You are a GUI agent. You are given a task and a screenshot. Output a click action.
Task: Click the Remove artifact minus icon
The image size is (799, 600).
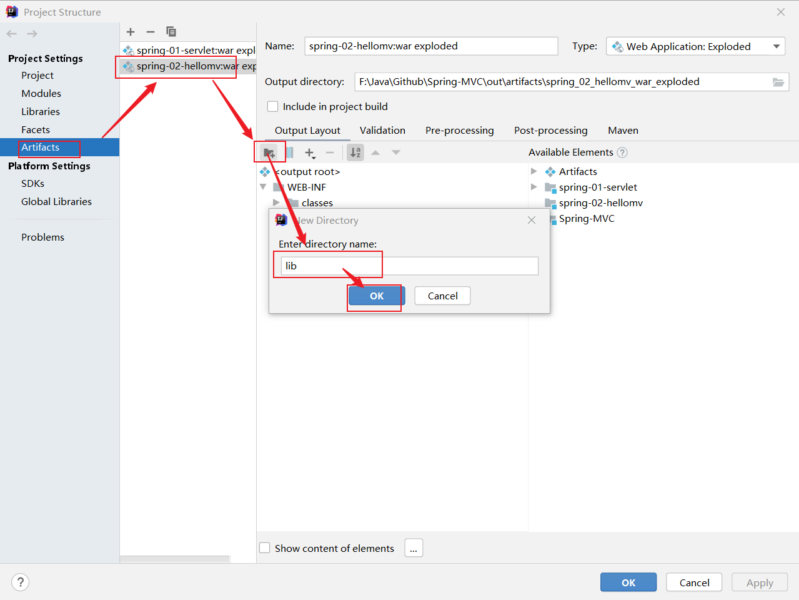click(x=151, y=32)
